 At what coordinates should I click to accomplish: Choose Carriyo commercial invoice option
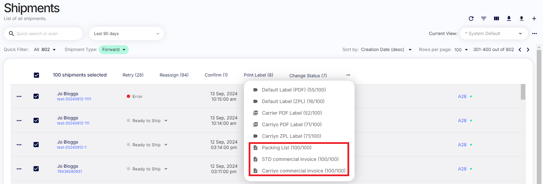tap(303, 171)
